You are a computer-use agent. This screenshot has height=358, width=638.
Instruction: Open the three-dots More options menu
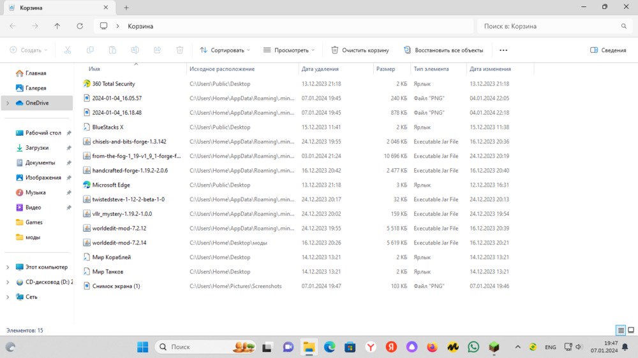(503, 50)
